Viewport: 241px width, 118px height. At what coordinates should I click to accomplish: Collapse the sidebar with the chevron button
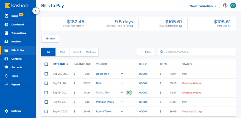(x=36, y=11)
